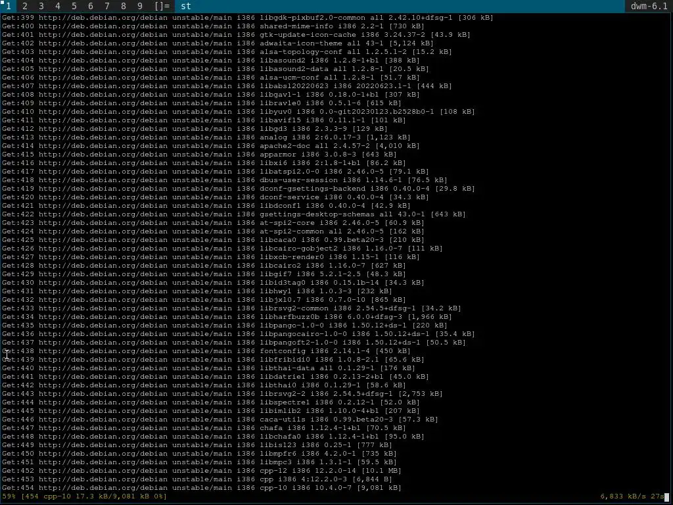673x505 pixels.
Task: Click the libavif15 package line
Action: (204, 120)
